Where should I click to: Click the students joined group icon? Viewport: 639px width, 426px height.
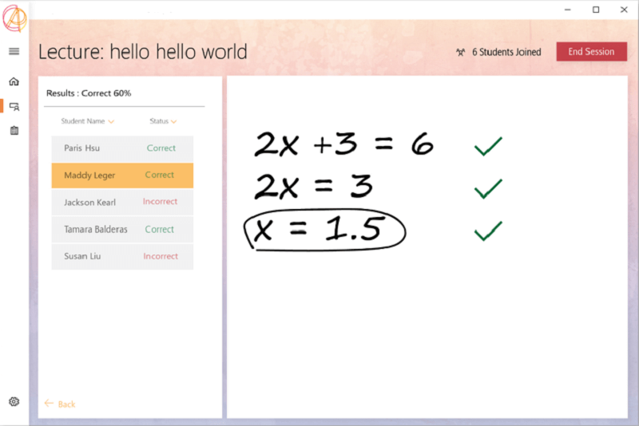click(460, 52)
